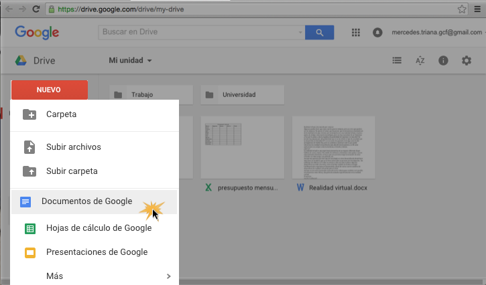Click the Google apps grid icon
This screenshot has width=486, height=285.
point(355,32)
